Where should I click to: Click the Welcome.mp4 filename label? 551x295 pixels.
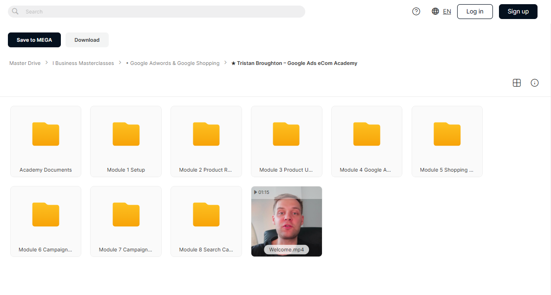click(286, 250)
